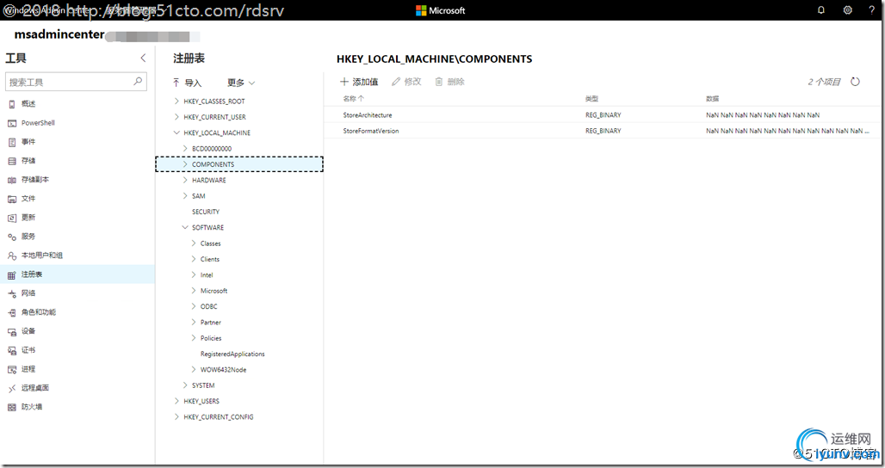Open the 概述 overview icon
Screen dimensions: 885x468
pyautogui.click(x=12, y=104)
